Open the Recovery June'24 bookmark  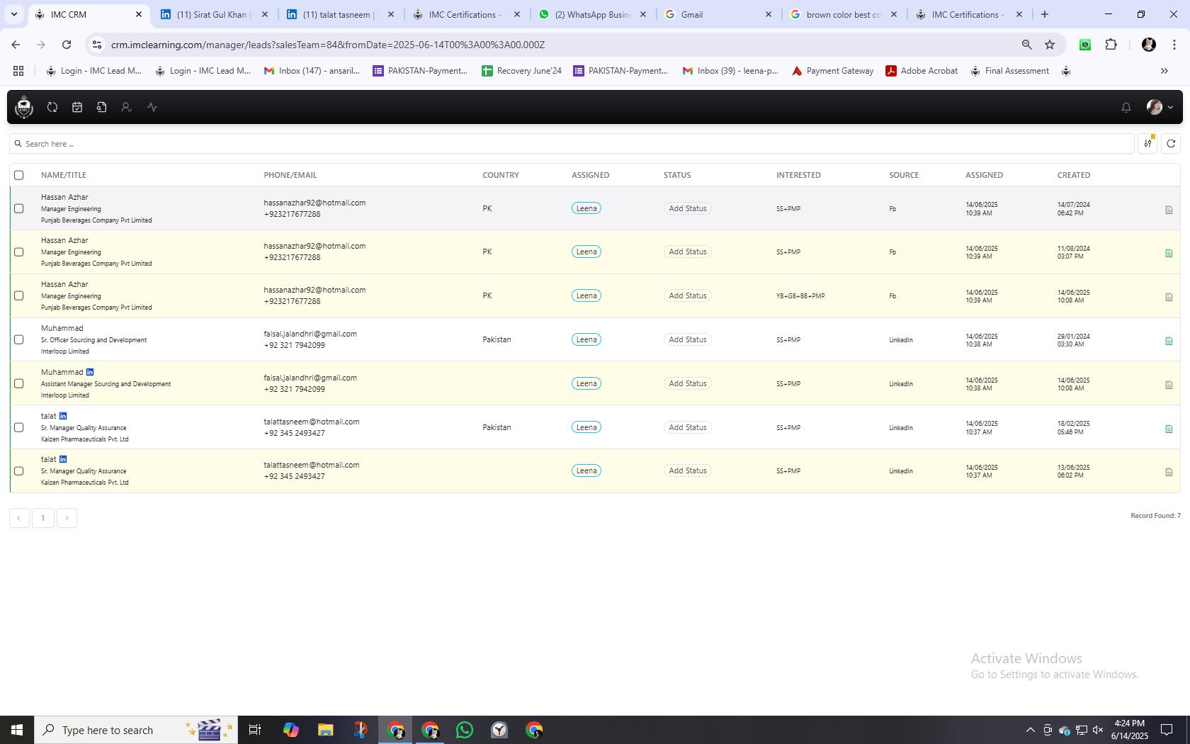pos(521,71)
